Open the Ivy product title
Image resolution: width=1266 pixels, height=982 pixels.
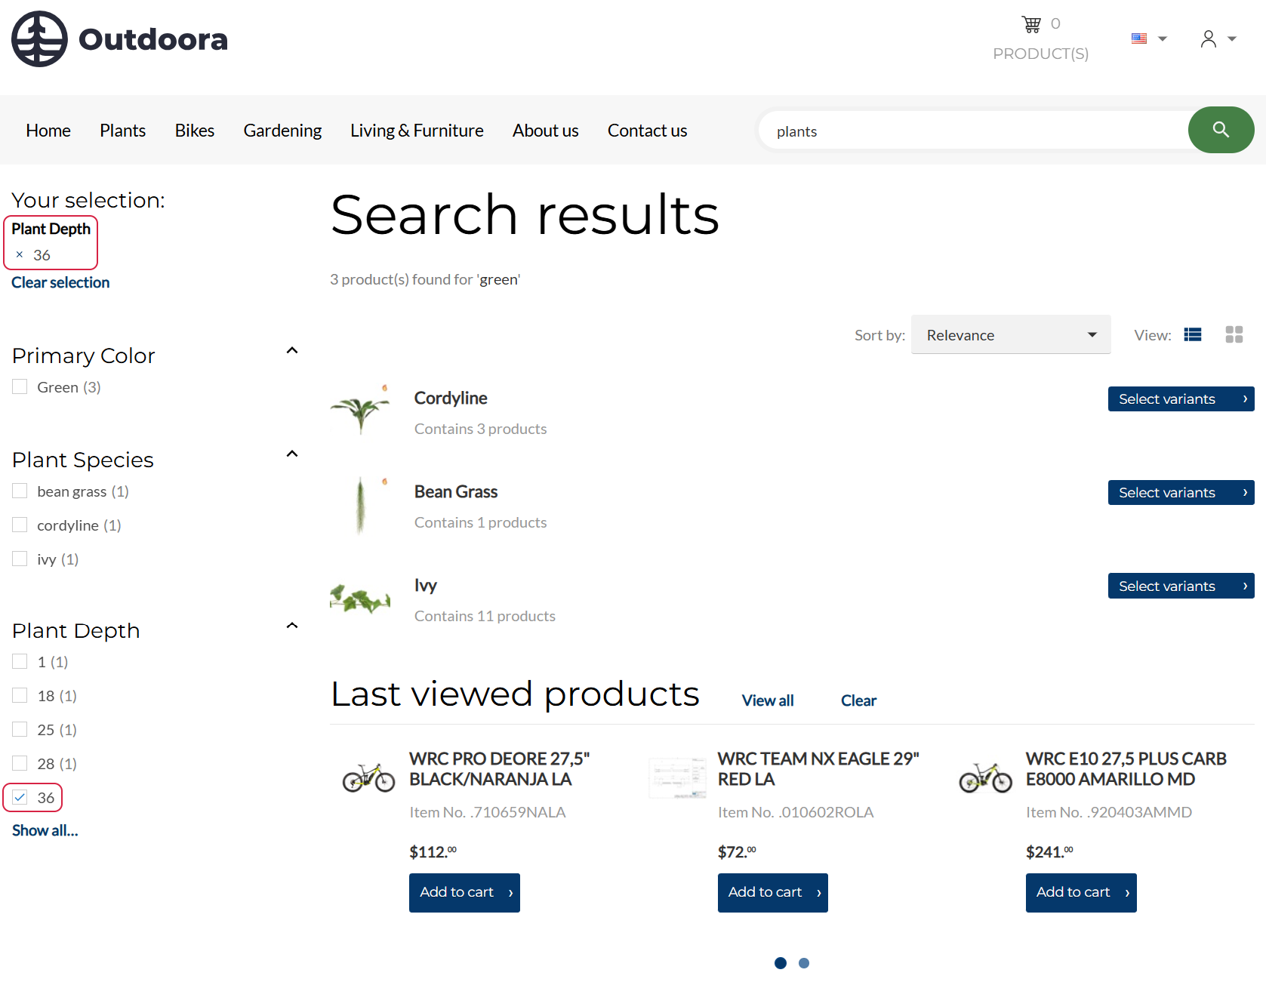(x=426, y=585)
